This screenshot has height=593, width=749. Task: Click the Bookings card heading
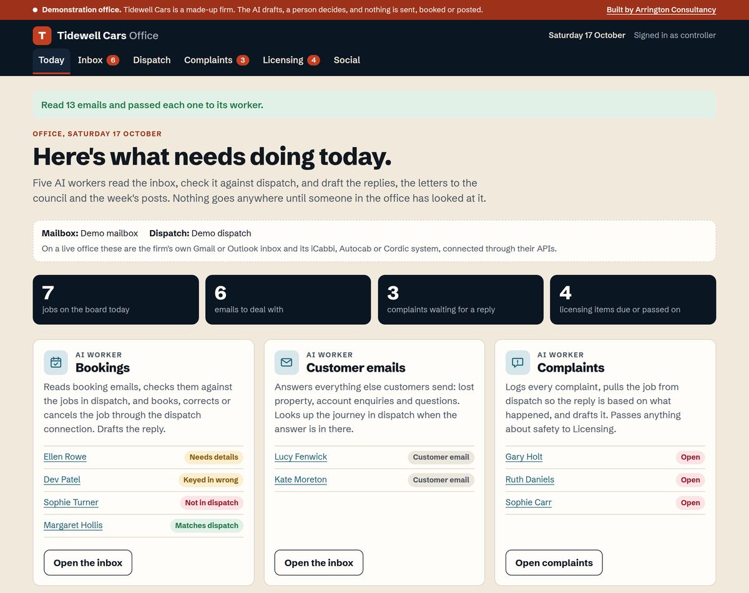coord(103,368)
